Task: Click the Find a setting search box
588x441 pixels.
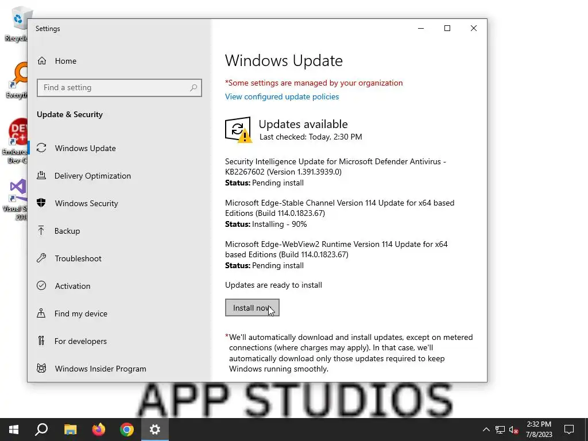Action: [119, 88]
